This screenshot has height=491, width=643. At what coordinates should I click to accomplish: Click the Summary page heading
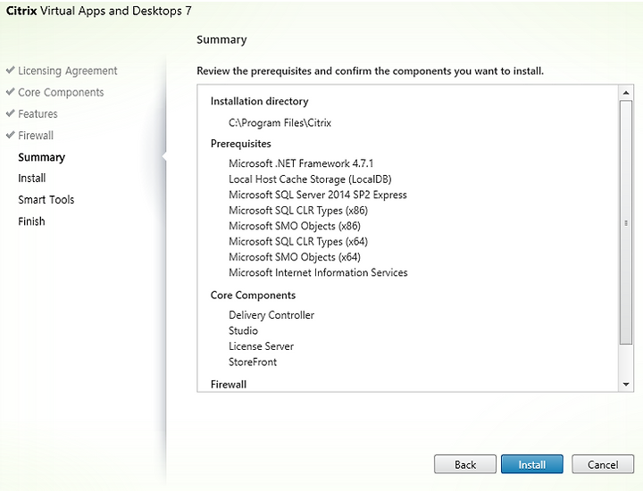(x=221, y=40)
